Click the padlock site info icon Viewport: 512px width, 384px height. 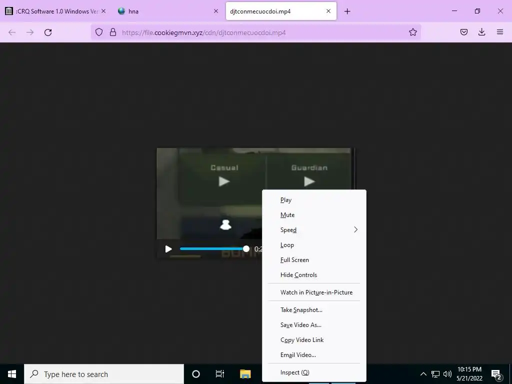coord(113,32)
